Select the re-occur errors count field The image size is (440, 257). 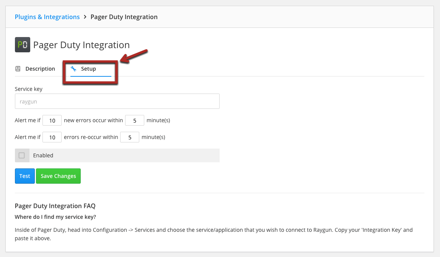(52, 137)
